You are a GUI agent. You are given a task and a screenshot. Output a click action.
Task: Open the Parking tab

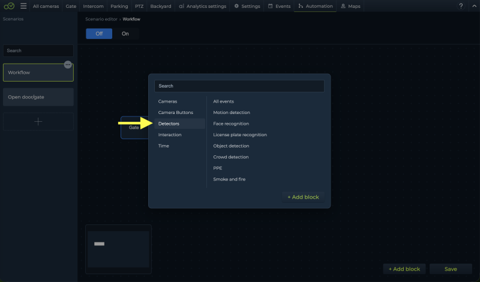coord(119,6)
